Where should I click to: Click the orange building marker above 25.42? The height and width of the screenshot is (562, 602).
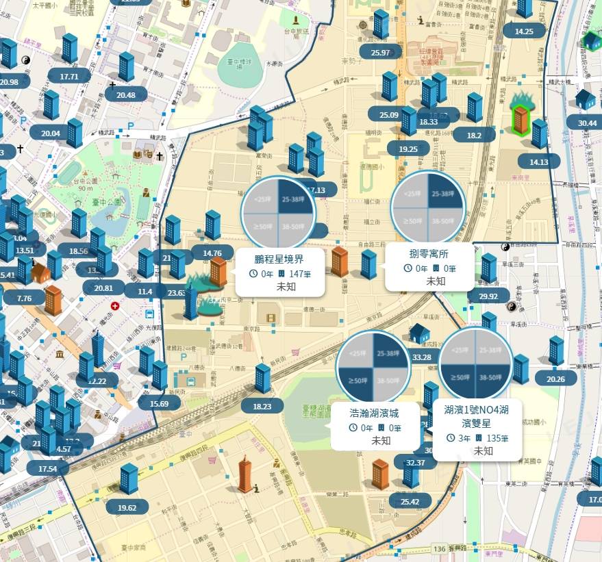pos(381,474)
